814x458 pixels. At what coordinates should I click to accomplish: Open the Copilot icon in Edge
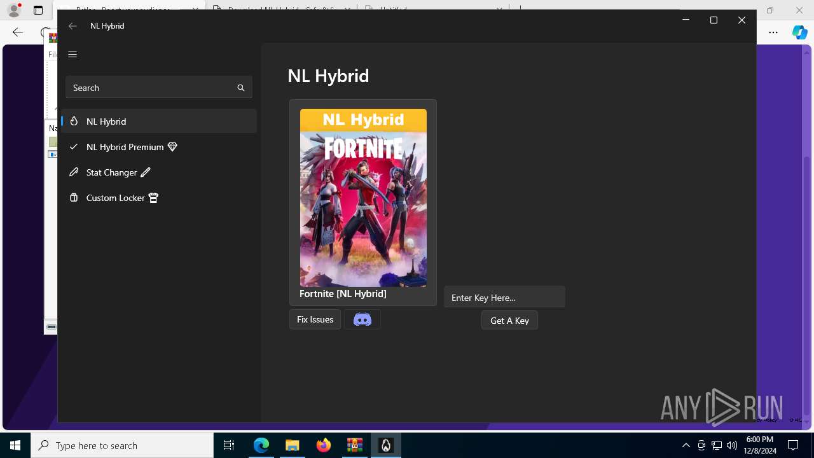[800, 32]
